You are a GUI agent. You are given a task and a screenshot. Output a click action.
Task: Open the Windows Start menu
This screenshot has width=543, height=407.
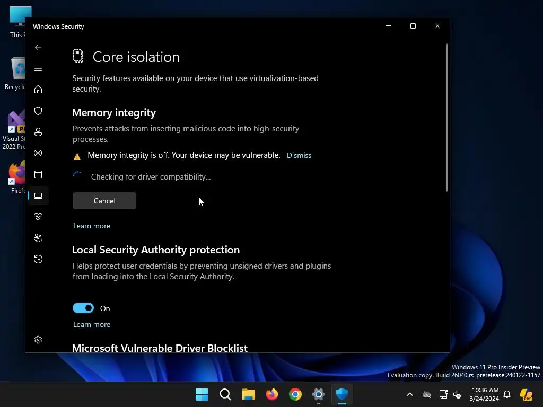pyautogui.click(x=202, y=394)
